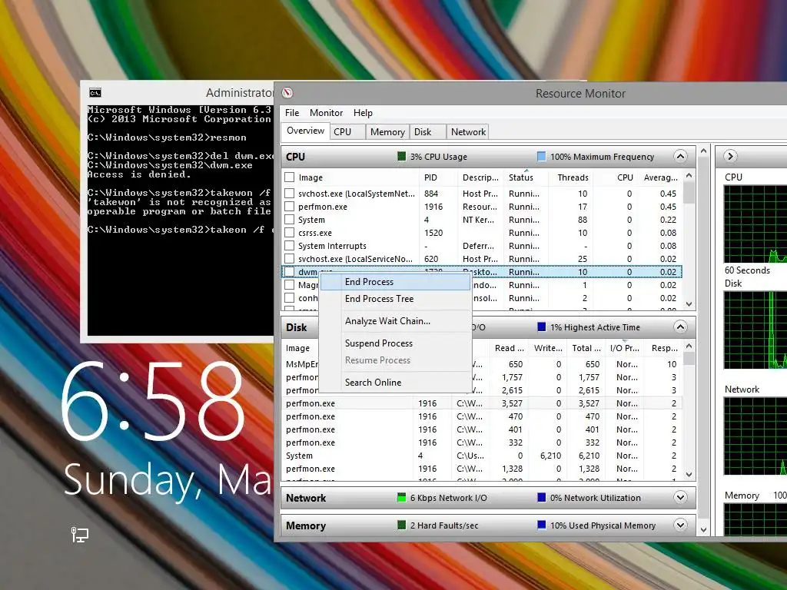Click main pane scrollbar down arrow
The width and height of the screenshot is (787, 590).
704,530
